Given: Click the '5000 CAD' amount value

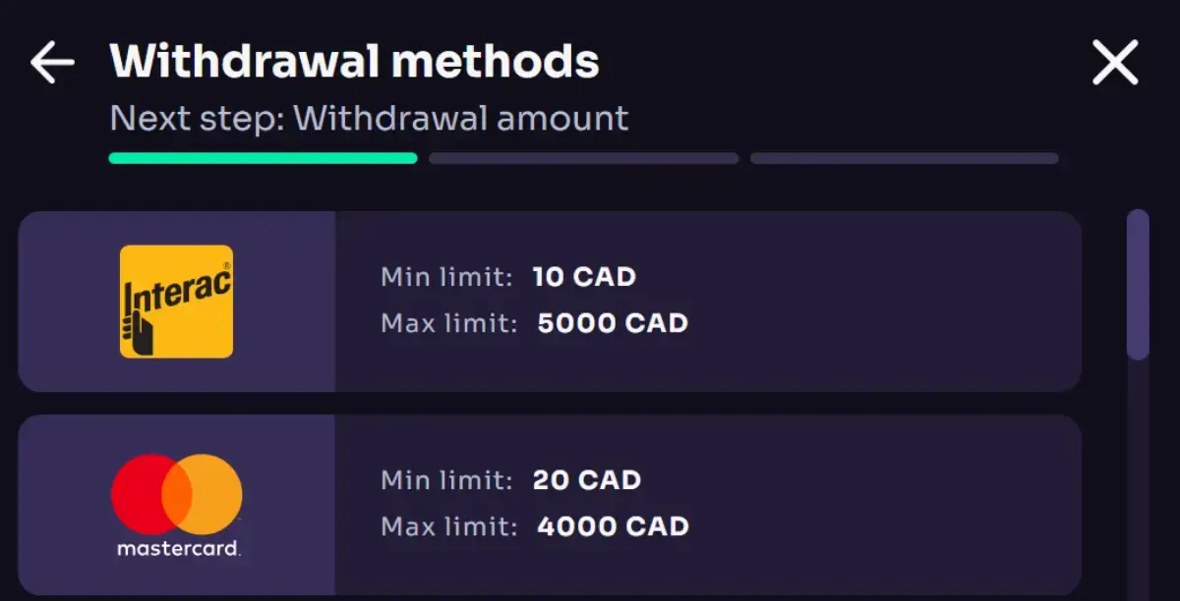Looking at the screenshot, I should tap(613, 323).
